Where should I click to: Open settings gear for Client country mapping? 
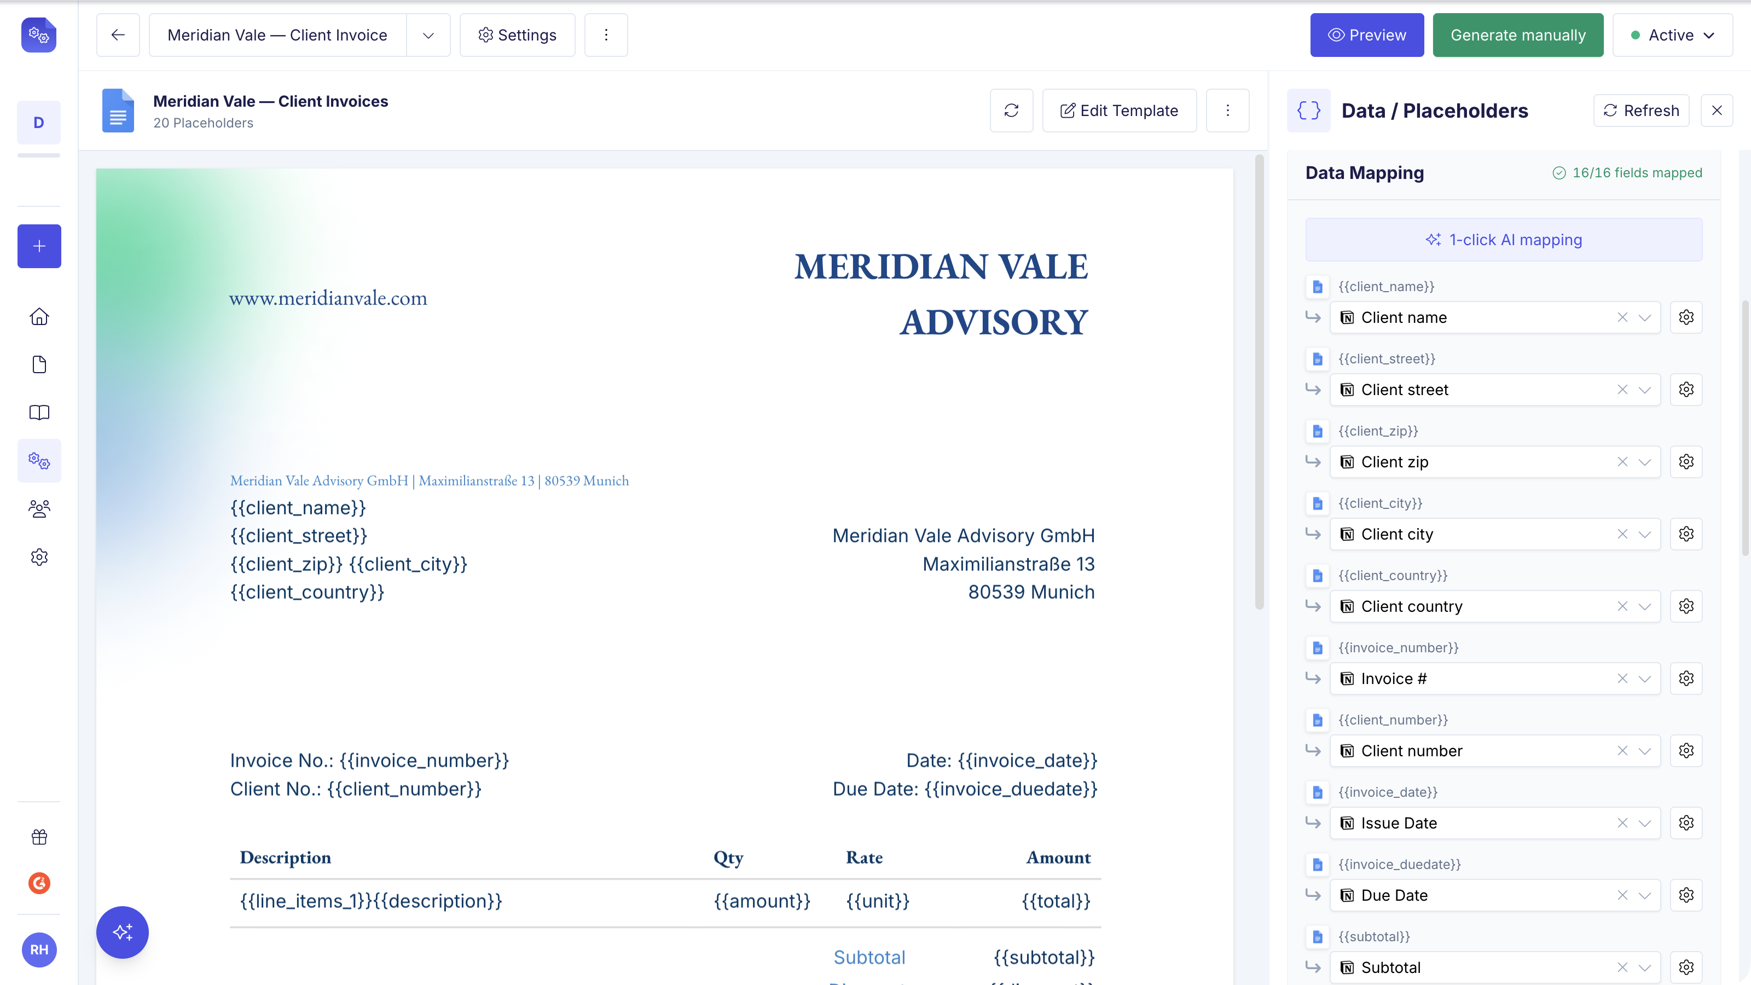[x=1686, y=606]
